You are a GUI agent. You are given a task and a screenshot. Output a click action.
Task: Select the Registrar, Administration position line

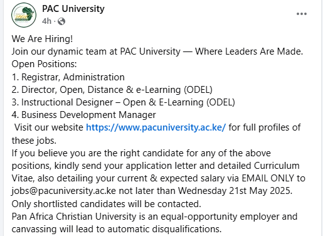coord(68,77)
